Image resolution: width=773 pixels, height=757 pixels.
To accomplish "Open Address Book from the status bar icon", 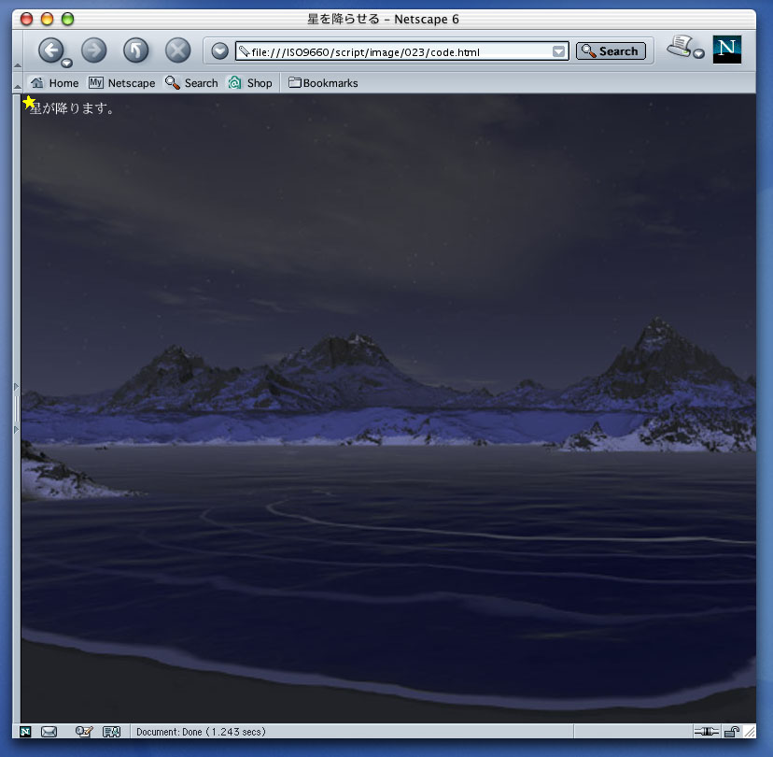I will [x=111, y=732].
